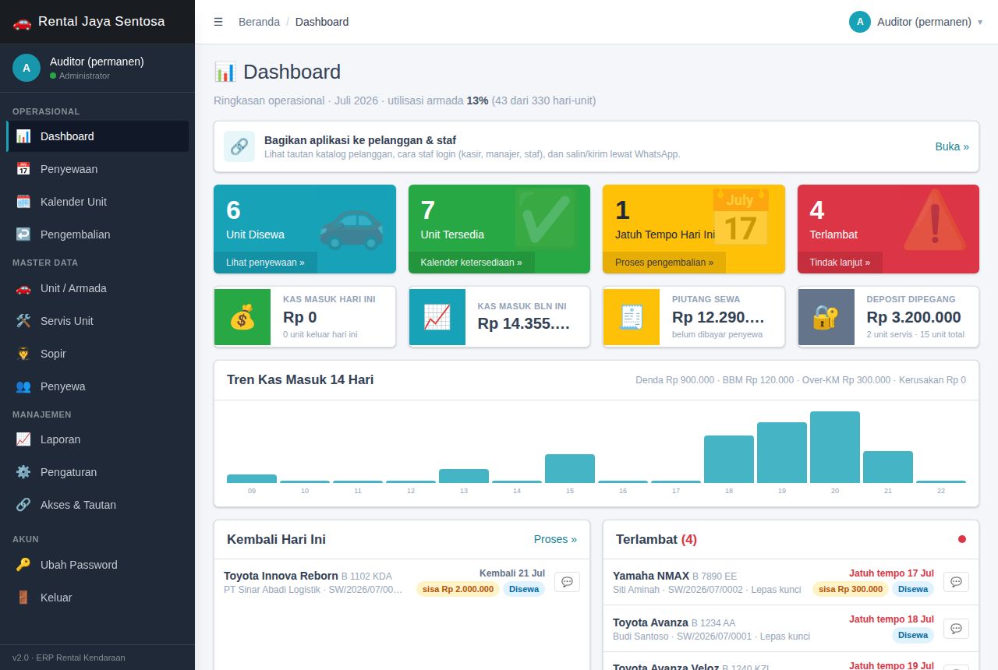Click the receipt icon on Piutang Sewa
The image size is (998, 670).
(x=632, y=316)
